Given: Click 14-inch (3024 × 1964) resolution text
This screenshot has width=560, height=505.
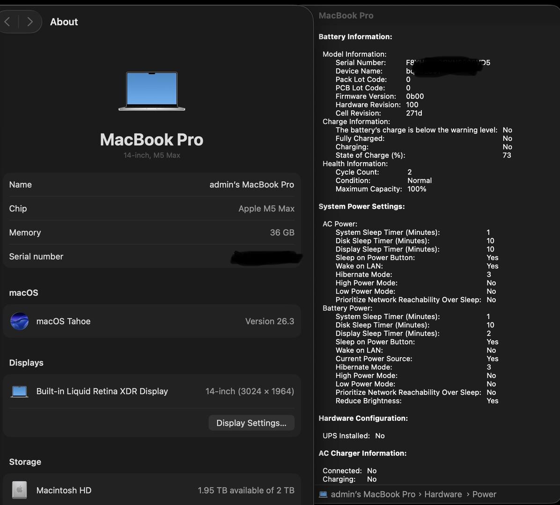Looking at the screenshot, I should coord(250,391).
